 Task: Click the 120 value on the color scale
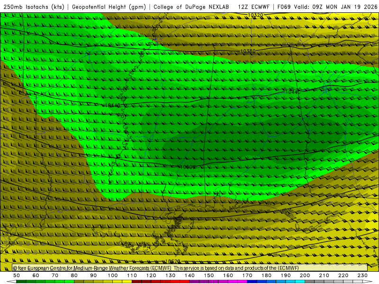[151, 275]
